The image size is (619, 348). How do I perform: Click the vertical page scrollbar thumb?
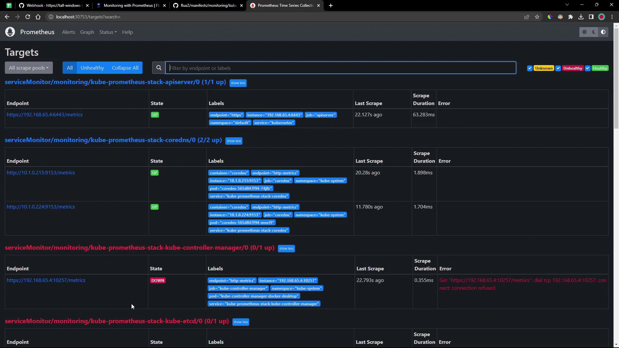(616, 77)
